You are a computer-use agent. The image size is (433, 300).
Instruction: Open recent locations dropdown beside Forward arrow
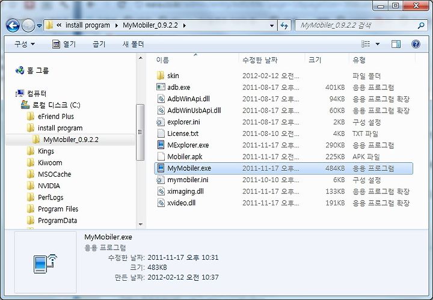tap(39, 26)
